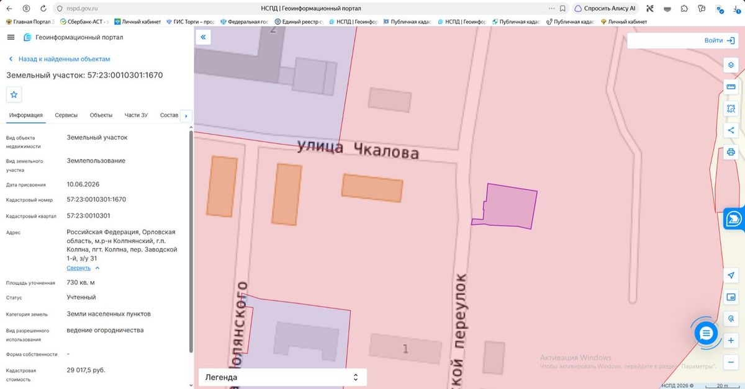Click cadastral value 29 017,5 руб.

[86, 370]
